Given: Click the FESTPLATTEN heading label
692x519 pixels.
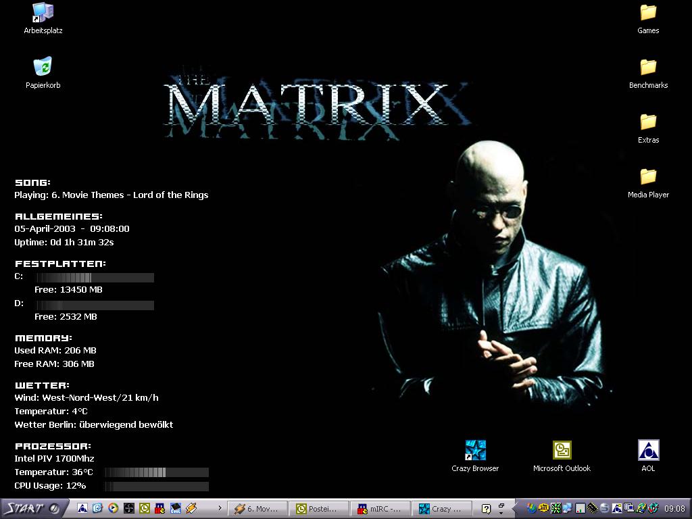Looking at the screenshot, I should click(60, 264).
